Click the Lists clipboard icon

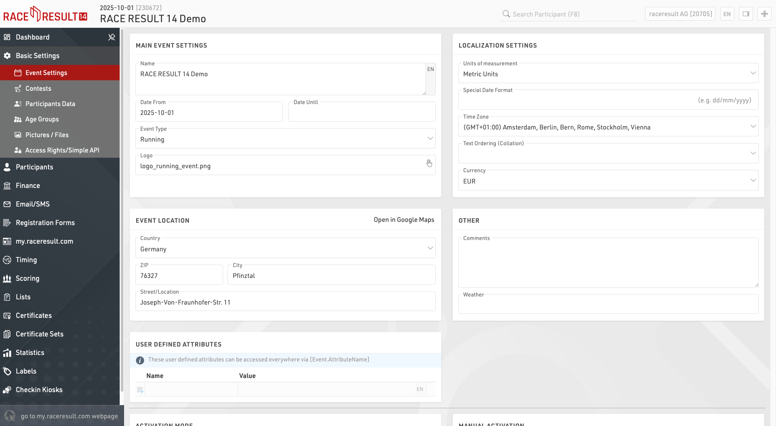[x=7, y=297]
